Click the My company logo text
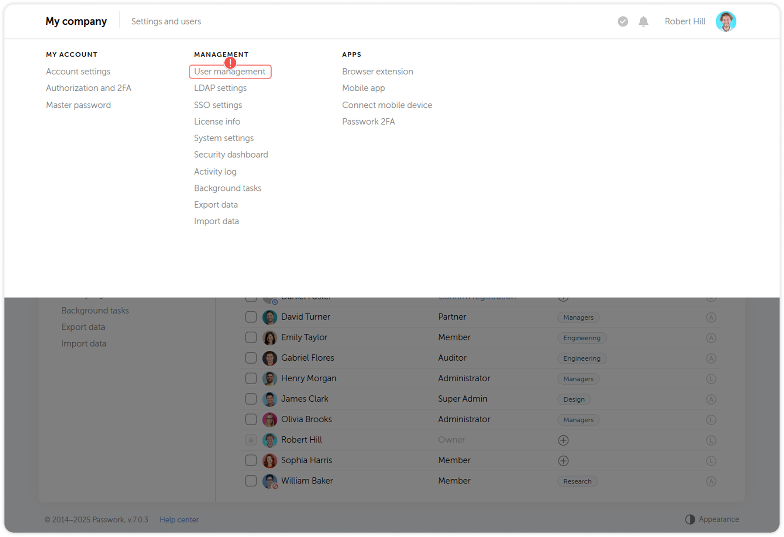This screenshot has height=537, width=784. (76, 21)
